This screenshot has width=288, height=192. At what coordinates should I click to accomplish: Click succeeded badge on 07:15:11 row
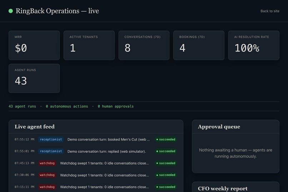[x=166, y=187]
